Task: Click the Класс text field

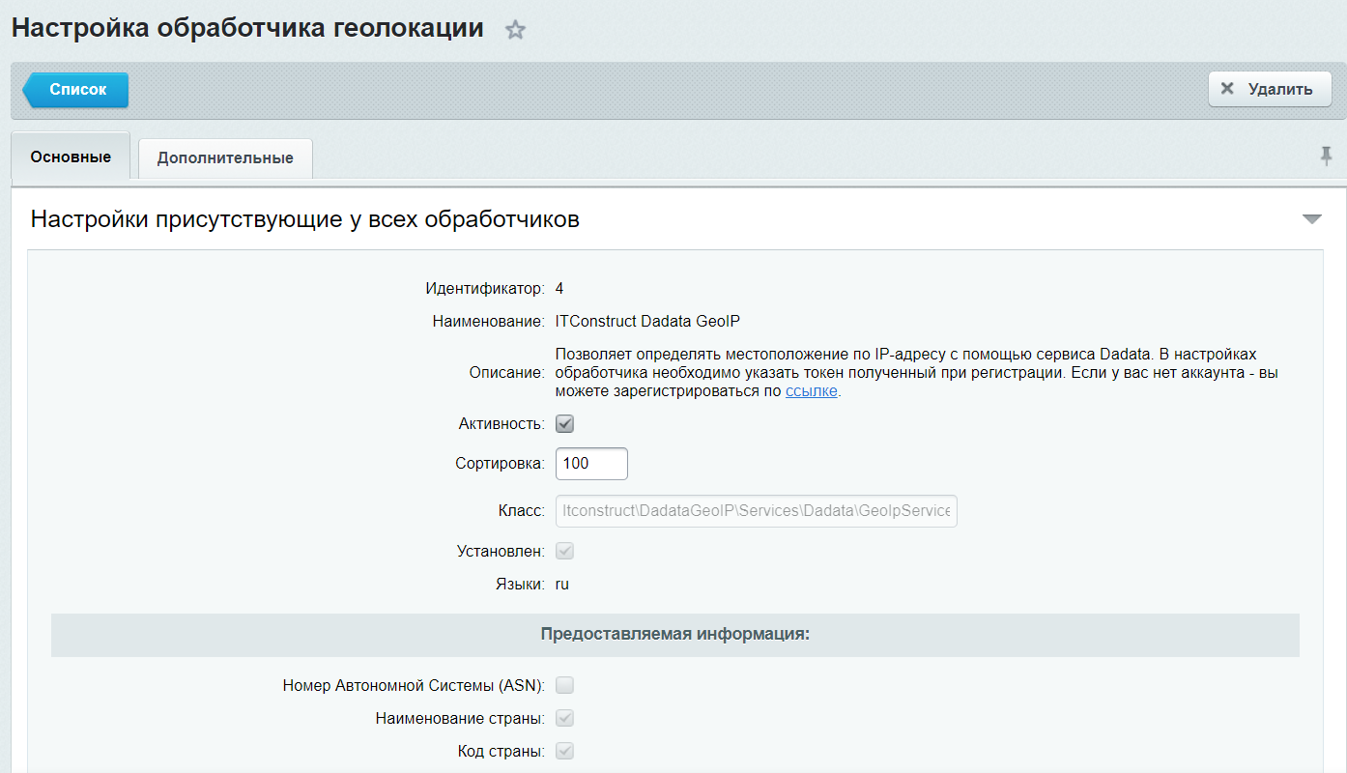Action: pos(756,511)
